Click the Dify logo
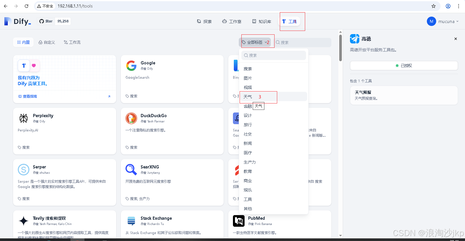The height and width of the screenshot is (241, 465). 17,21
